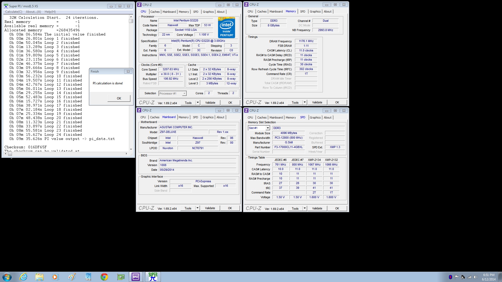Open the Windows Start menu orb

click(7, 277)
